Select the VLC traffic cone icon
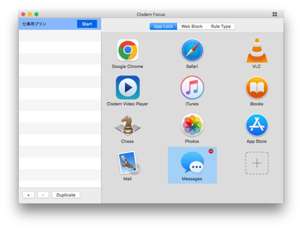 click(257, 50)
